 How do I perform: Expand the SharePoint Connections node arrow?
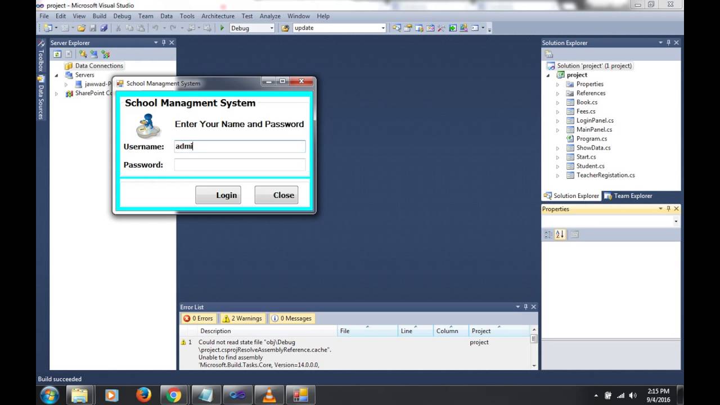tap(56, 93)
